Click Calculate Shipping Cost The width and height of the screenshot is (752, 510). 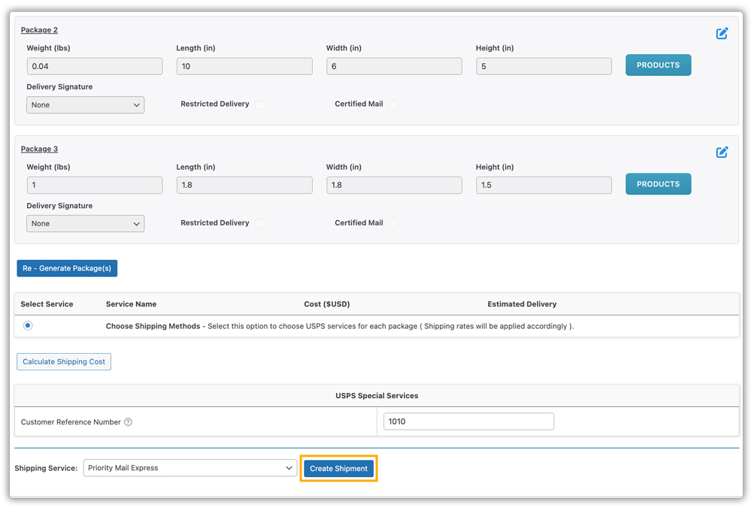(64, 361)
